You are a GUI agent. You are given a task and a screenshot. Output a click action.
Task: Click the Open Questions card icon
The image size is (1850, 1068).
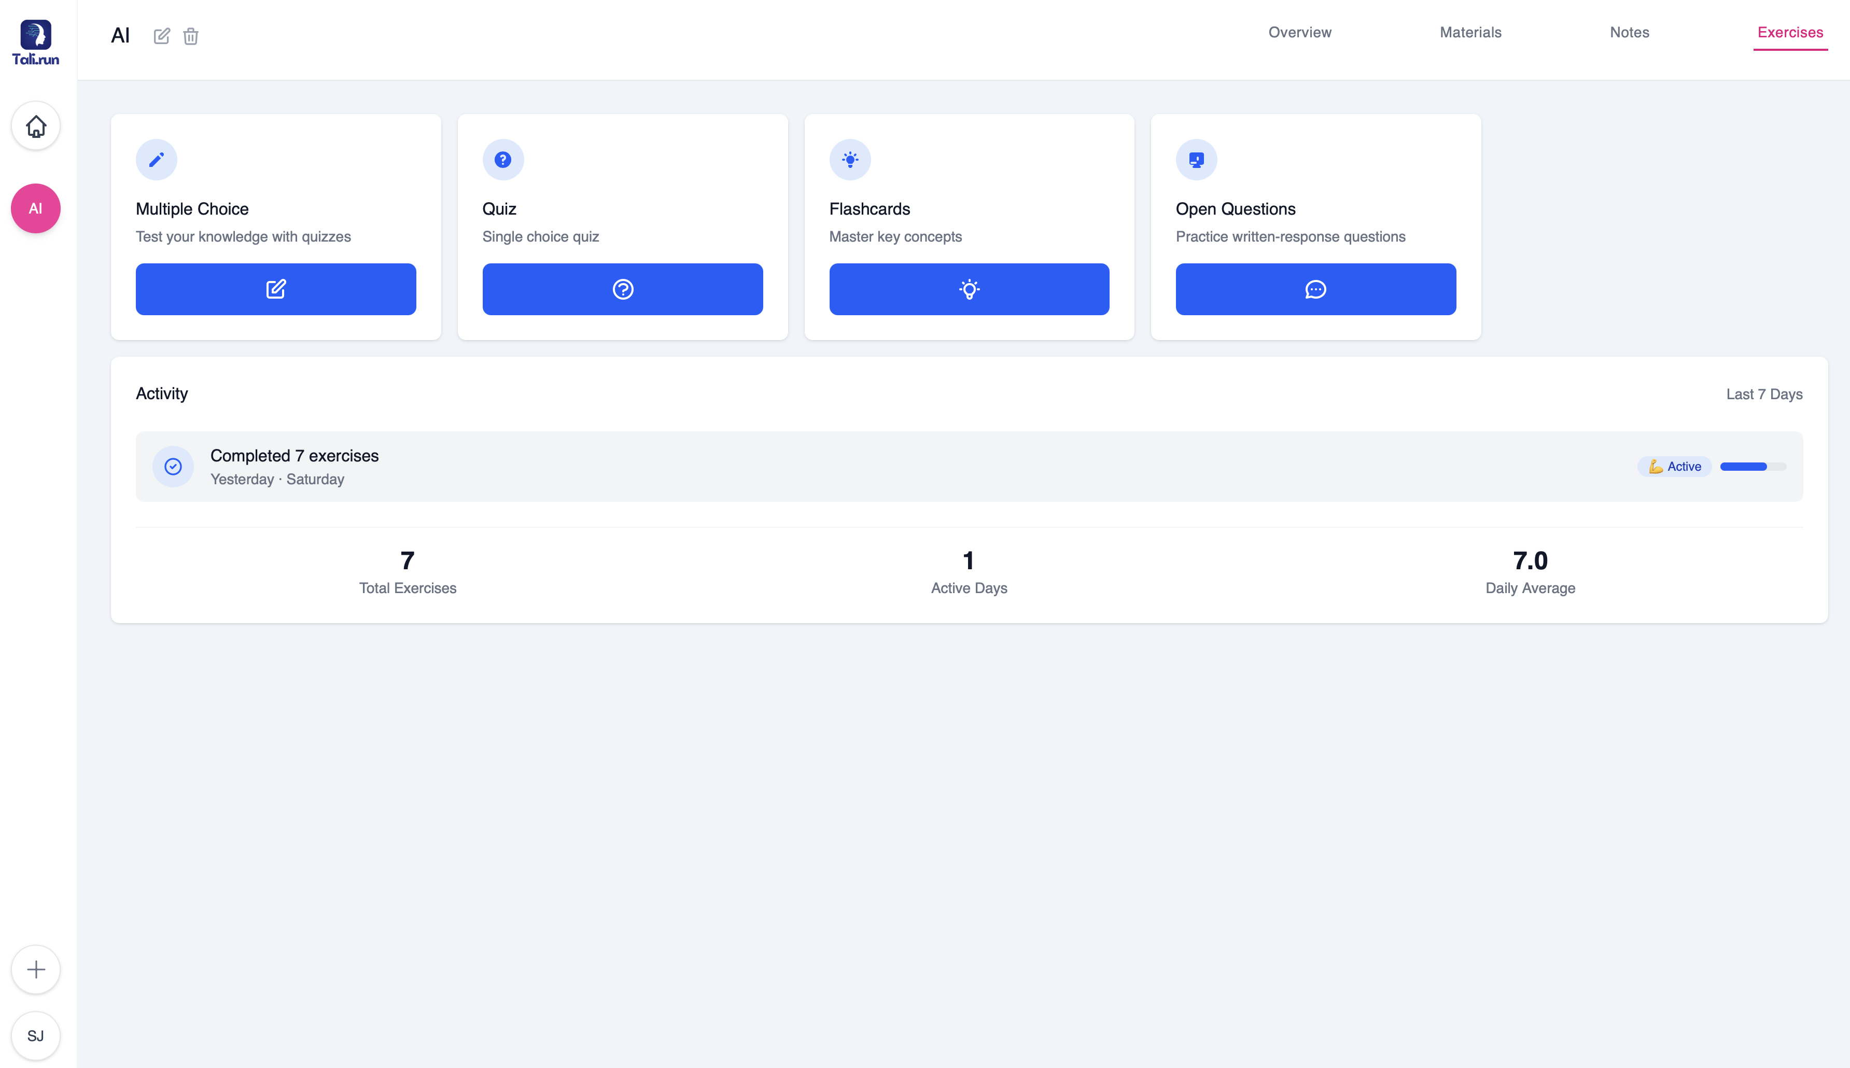[x=1196, y=159]
